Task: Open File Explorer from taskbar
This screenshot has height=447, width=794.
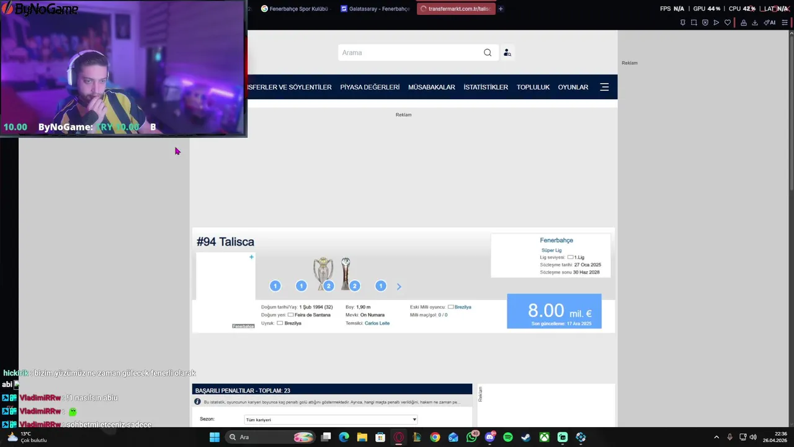Action: (x=362, y=437)
